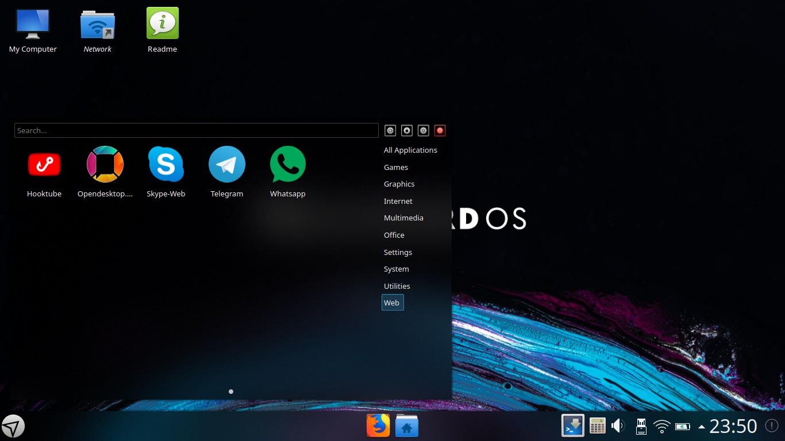Click the removable USB device tray icon
The width and height of the screenshot is (785, 441).
641,426
